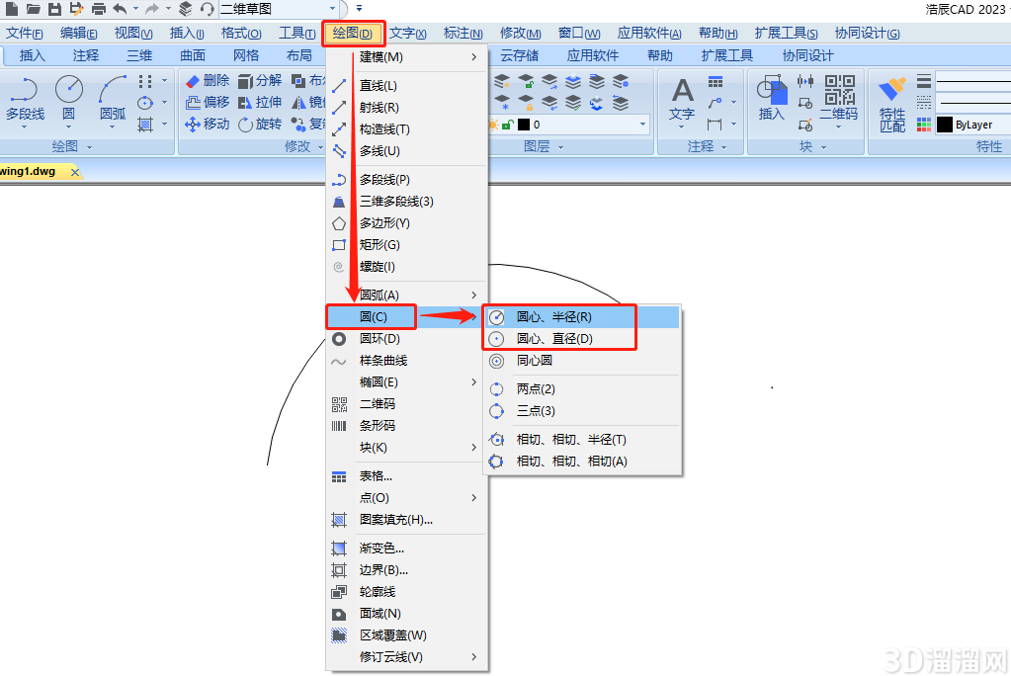Choose 直线(L) from the draw menu
1011x676 pixels.
click(406, 85)
